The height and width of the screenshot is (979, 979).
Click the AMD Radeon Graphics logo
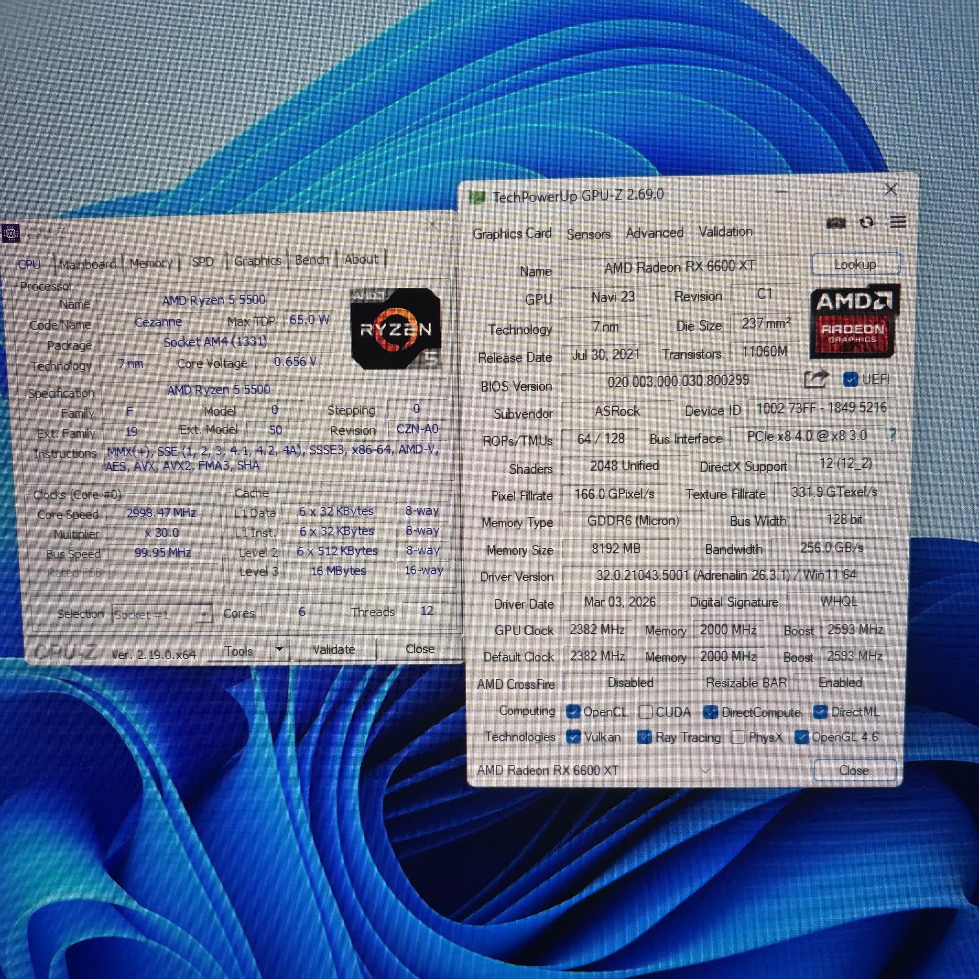point(854,321)
